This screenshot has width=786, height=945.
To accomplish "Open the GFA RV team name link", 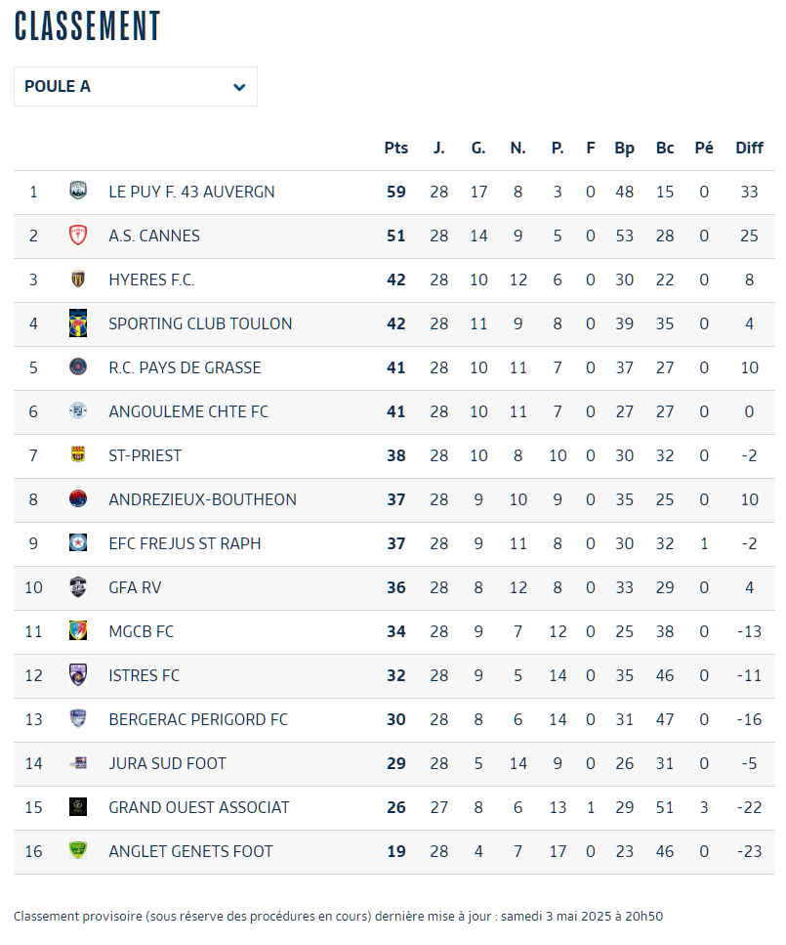I will coord(135,587).
